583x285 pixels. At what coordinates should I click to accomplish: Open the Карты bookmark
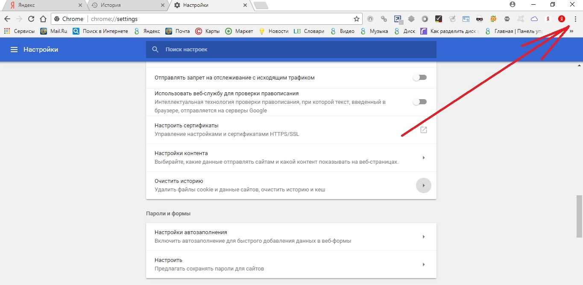pyautogui.click(x=208, y=31)
